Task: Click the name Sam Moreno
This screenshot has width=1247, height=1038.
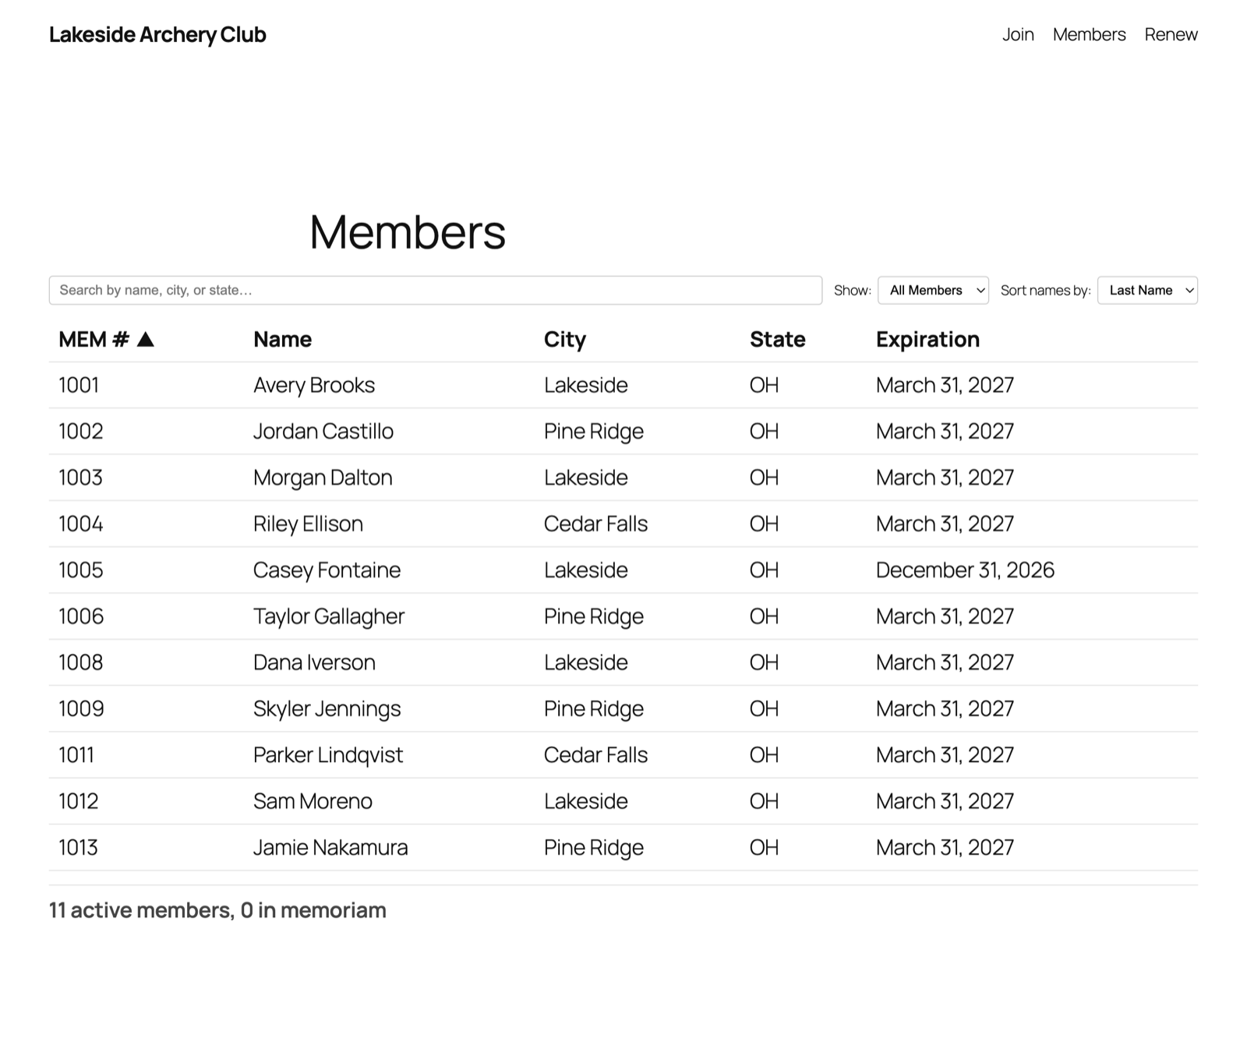Action: click(x=313, y=801)
